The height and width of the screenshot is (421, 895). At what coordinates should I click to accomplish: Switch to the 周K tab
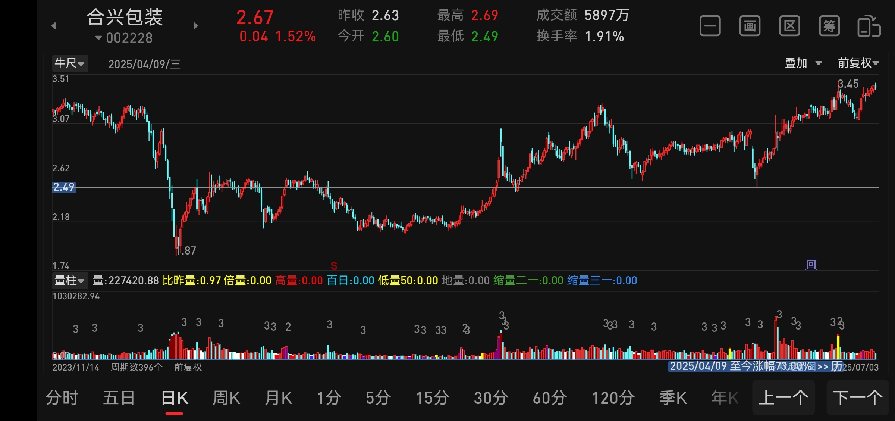tap(226, 398)
